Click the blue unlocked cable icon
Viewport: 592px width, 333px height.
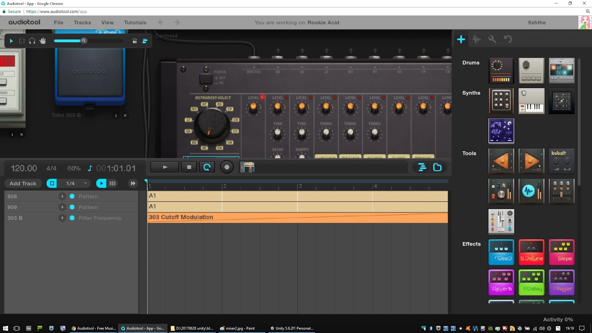145,41
